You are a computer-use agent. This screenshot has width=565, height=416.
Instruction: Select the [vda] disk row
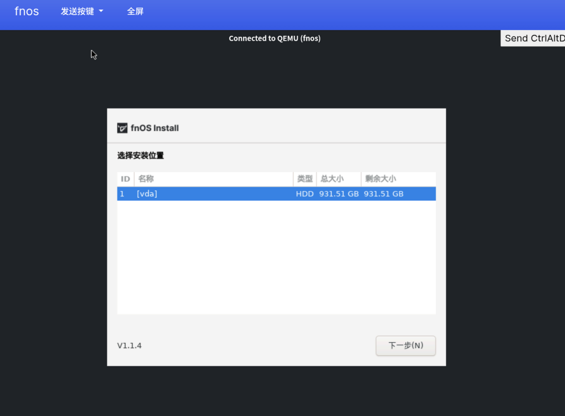pyautogui.click(x=276, y=194)
